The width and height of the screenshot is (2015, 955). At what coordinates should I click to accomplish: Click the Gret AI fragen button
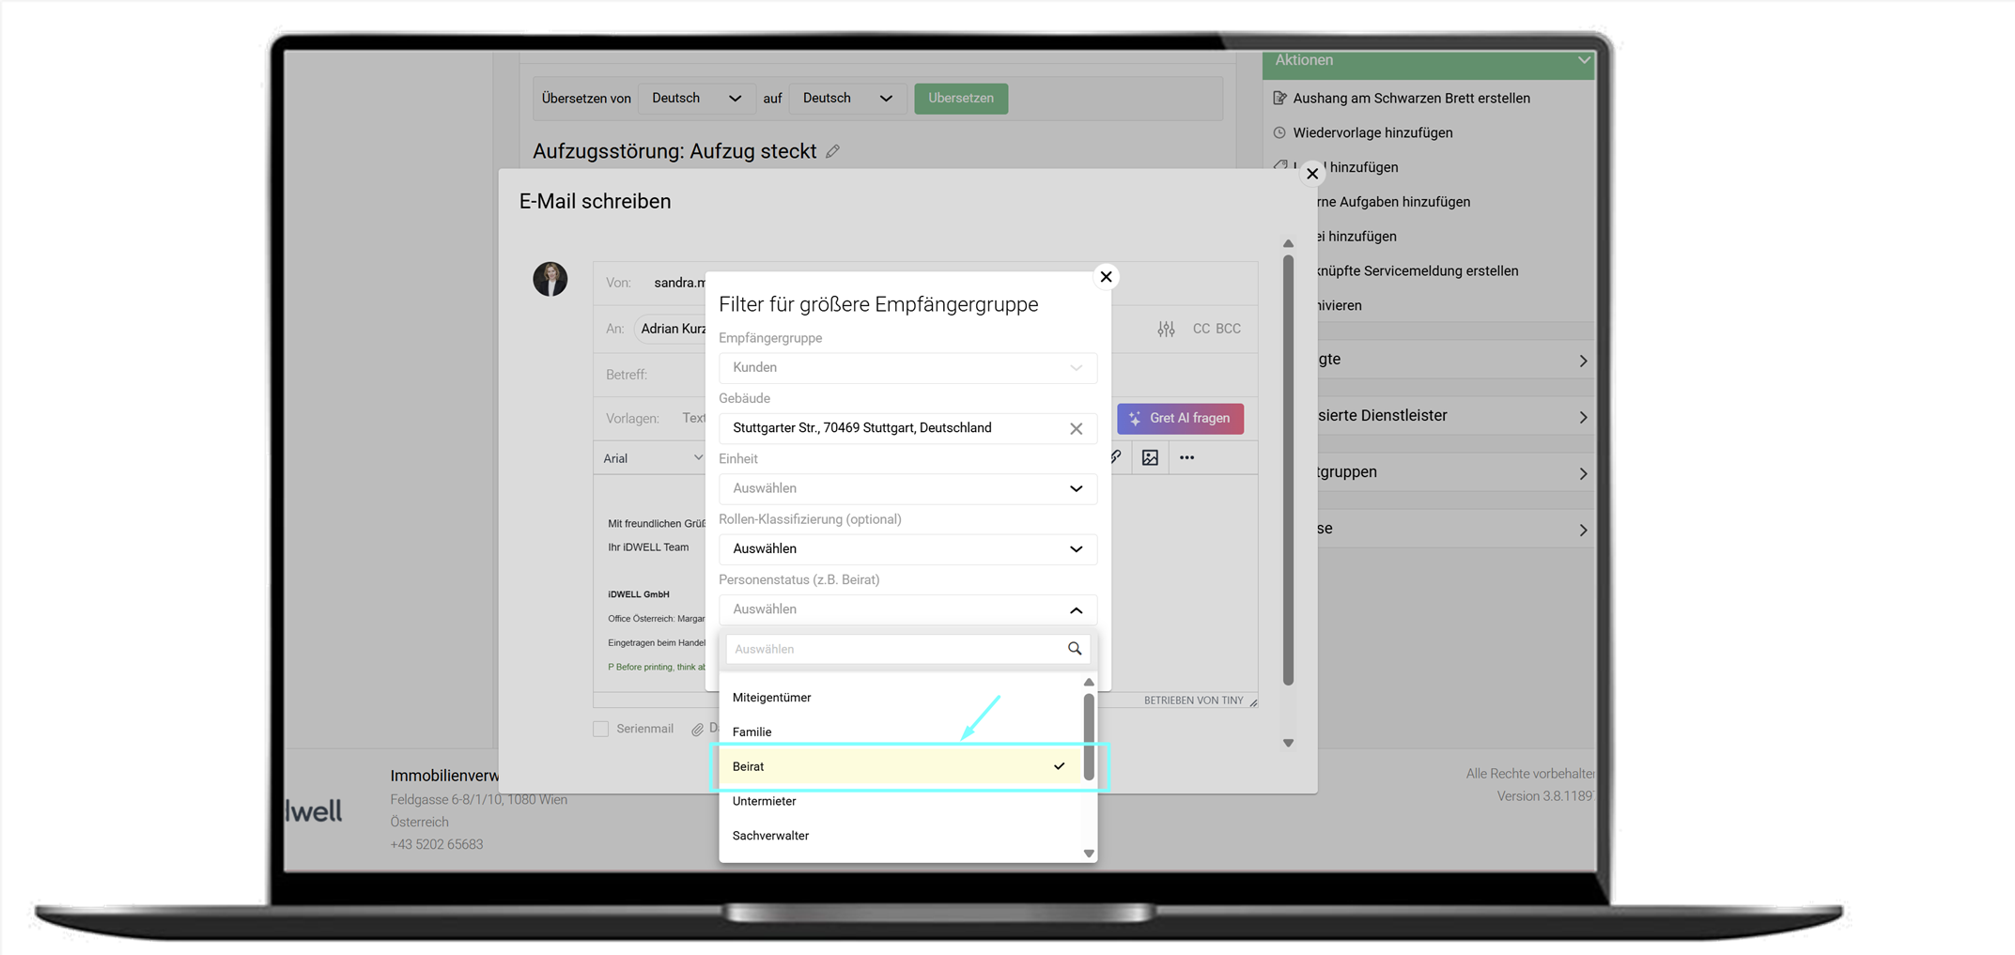pos(1180,418)
